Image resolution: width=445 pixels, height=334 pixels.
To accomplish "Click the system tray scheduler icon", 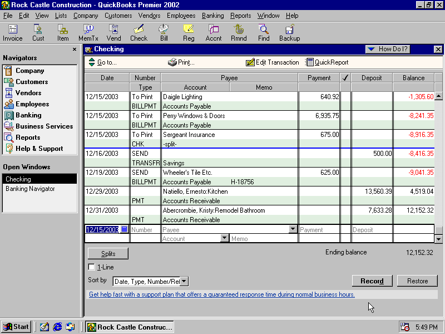I will pos(404,327).
